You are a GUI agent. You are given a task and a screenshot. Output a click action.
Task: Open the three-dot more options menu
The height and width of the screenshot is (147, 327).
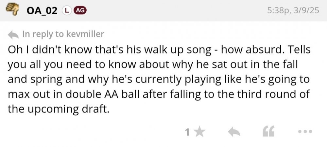point(305,132)
